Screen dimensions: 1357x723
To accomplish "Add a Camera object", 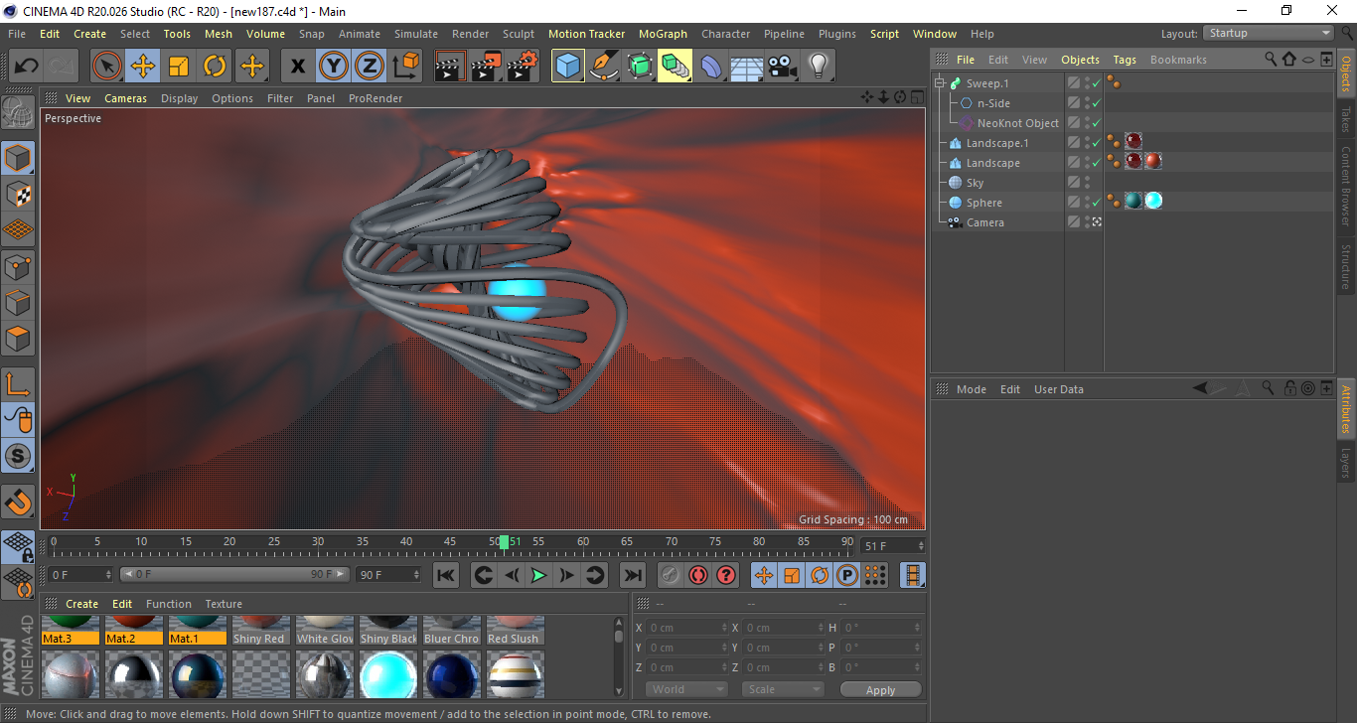I will coord(783,67).
